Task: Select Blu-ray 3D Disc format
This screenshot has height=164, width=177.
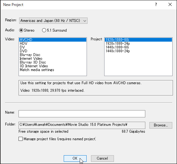Action: (x=53, y=62)
